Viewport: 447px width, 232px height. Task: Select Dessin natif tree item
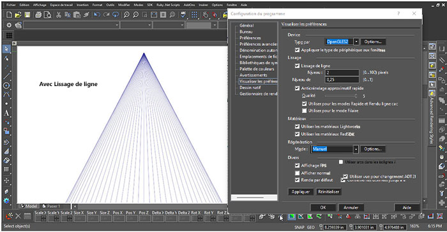click(x=250, y=88)
